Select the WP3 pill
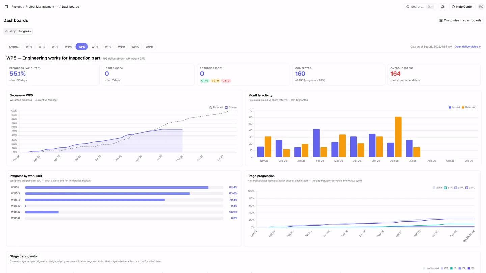This screenshot has height=273, width=486. [x=55, y=47]
